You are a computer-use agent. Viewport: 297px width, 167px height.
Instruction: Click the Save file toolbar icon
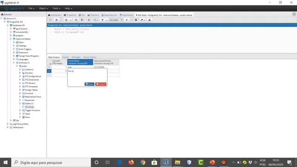pos(57,20)
